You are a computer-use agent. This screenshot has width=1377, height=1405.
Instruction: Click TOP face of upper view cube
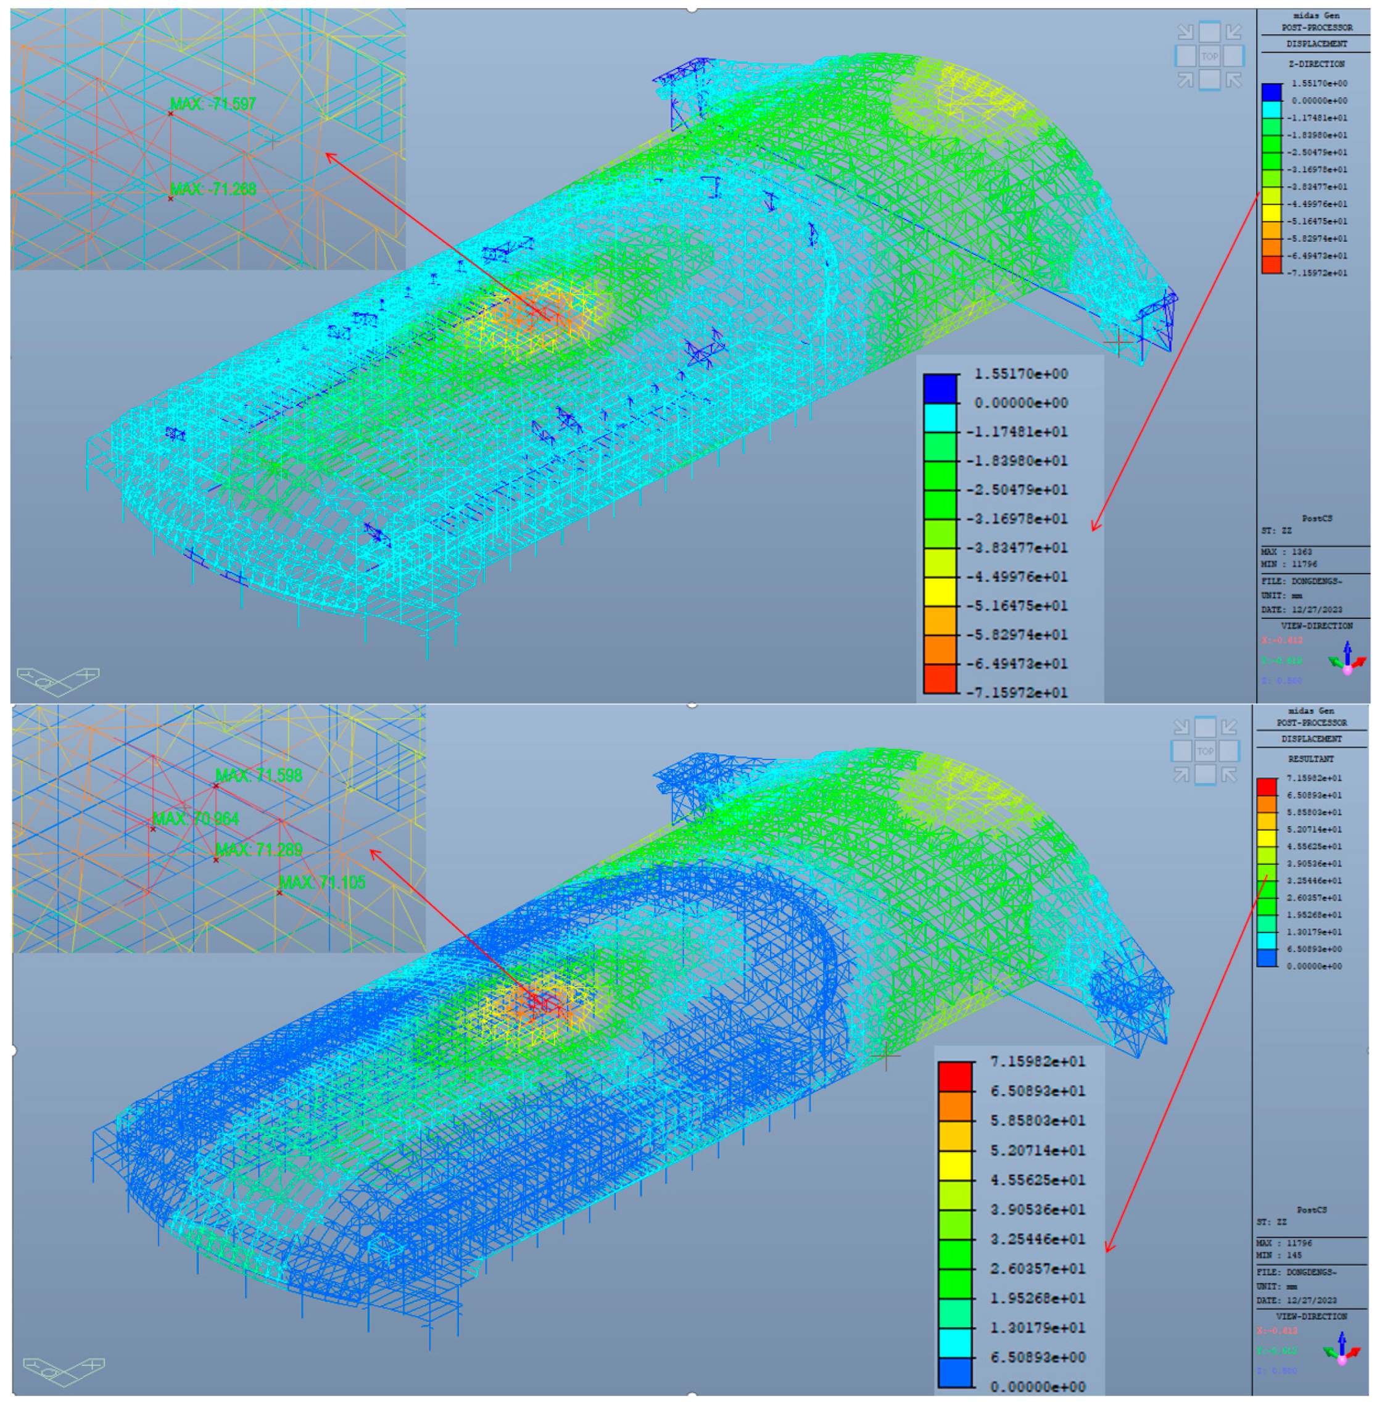pos(1209,56)
